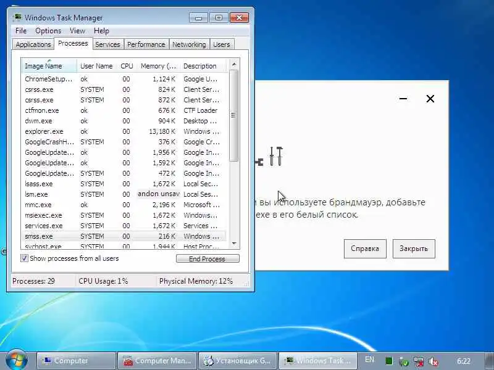Screen dimensions: 494x370
Task: Sort by Memory column header
Action: point(159,66)
